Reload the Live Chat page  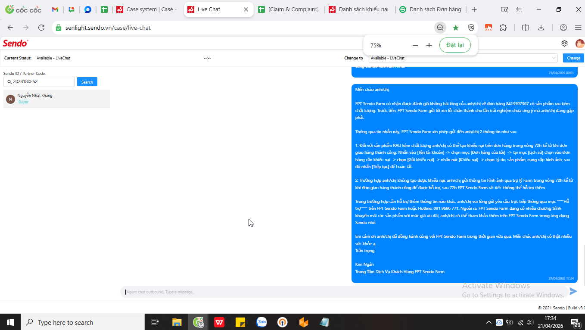click(x=41, y=28)
